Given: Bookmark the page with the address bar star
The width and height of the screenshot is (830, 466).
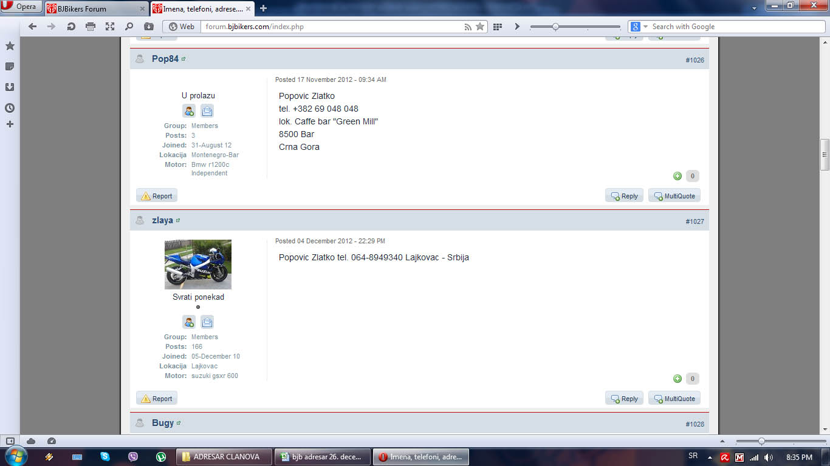Looking at the screenshot, I should pos(480,27).
